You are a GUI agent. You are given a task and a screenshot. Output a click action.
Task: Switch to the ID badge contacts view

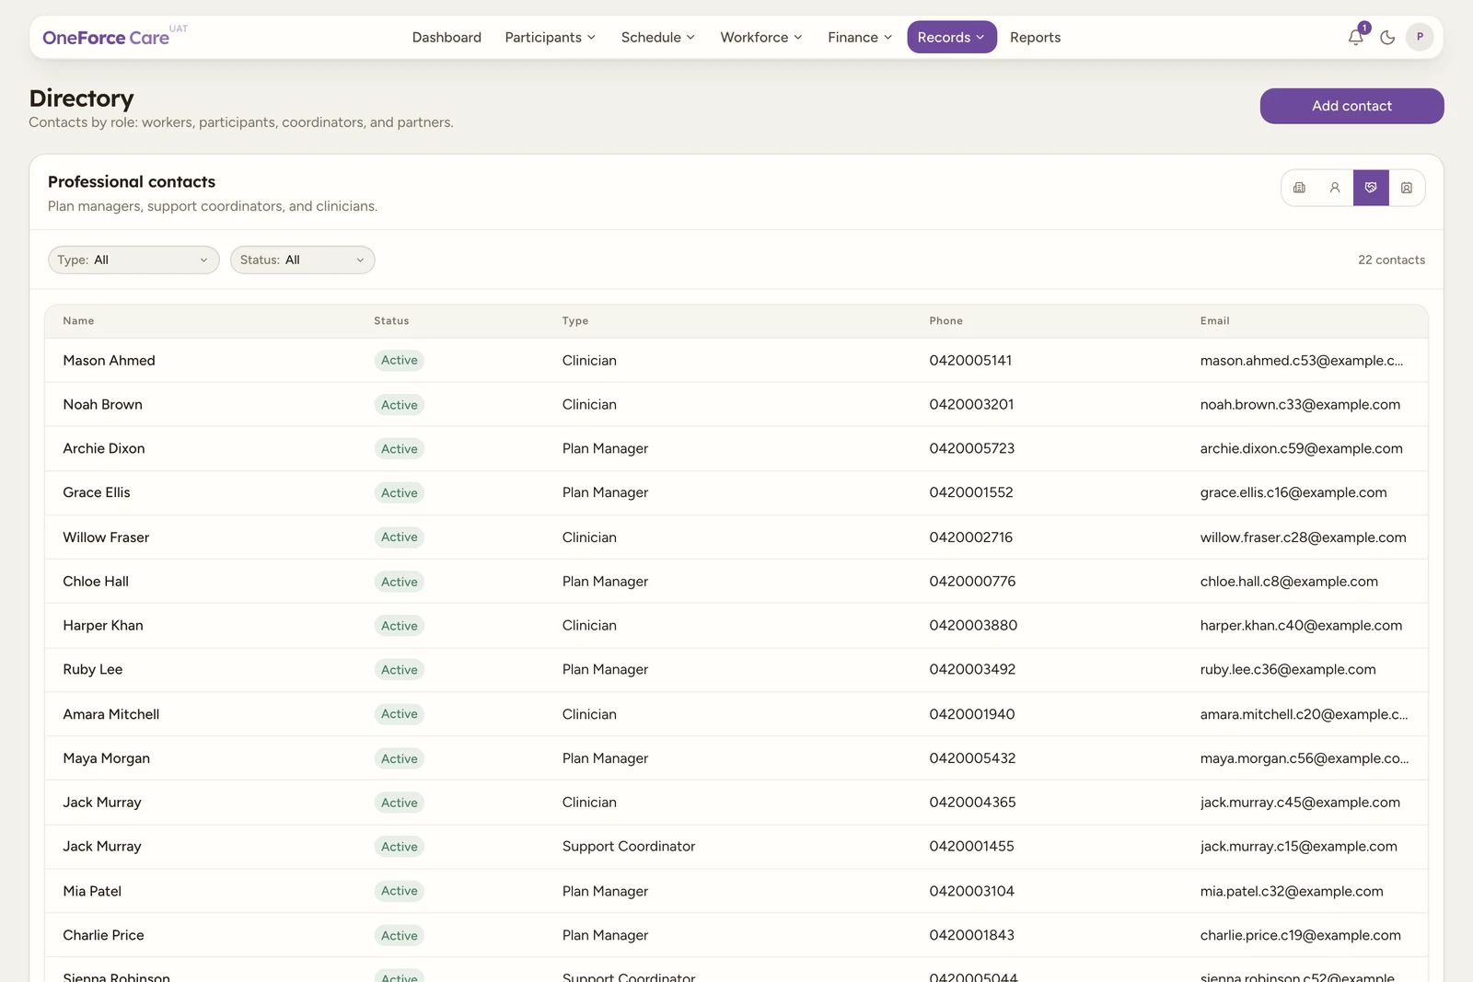[1407, 188]
